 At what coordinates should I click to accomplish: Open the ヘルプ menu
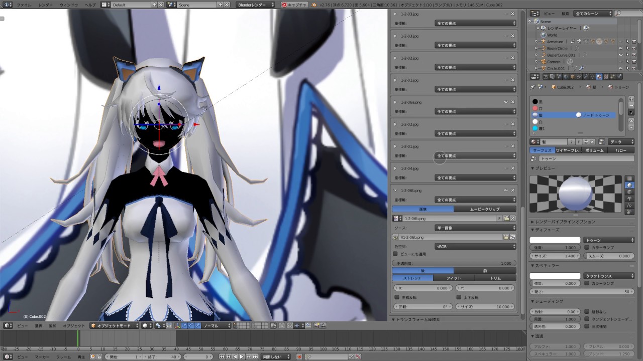(x=90, y=5)
